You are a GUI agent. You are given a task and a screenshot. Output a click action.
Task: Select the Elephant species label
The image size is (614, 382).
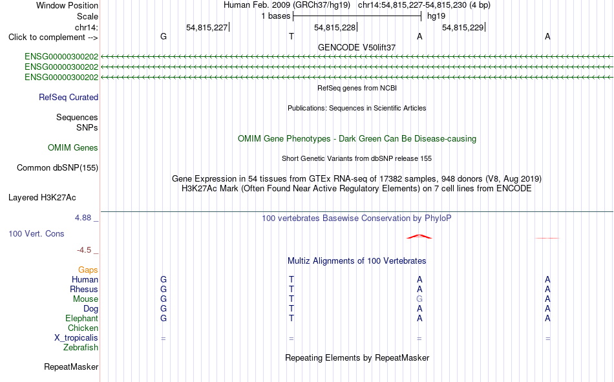(81, 318)
